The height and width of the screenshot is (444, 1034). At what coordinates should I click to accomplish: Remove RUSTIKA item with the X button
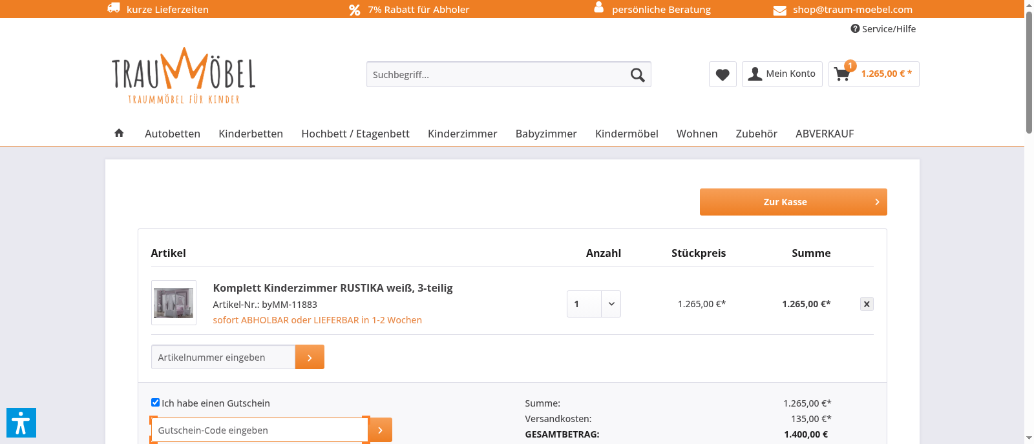[x=867, y=304]
